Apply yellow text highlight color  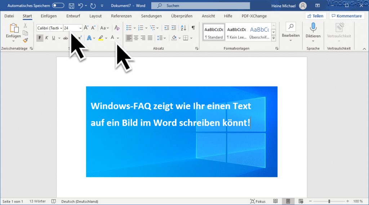[101, 38]
